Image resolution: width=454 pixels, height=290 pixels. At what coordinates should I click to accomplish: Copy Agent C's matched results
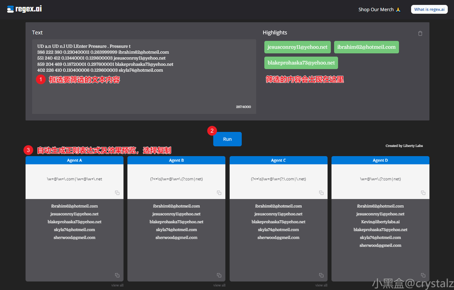pyautogui.click(x=321, y=275)
